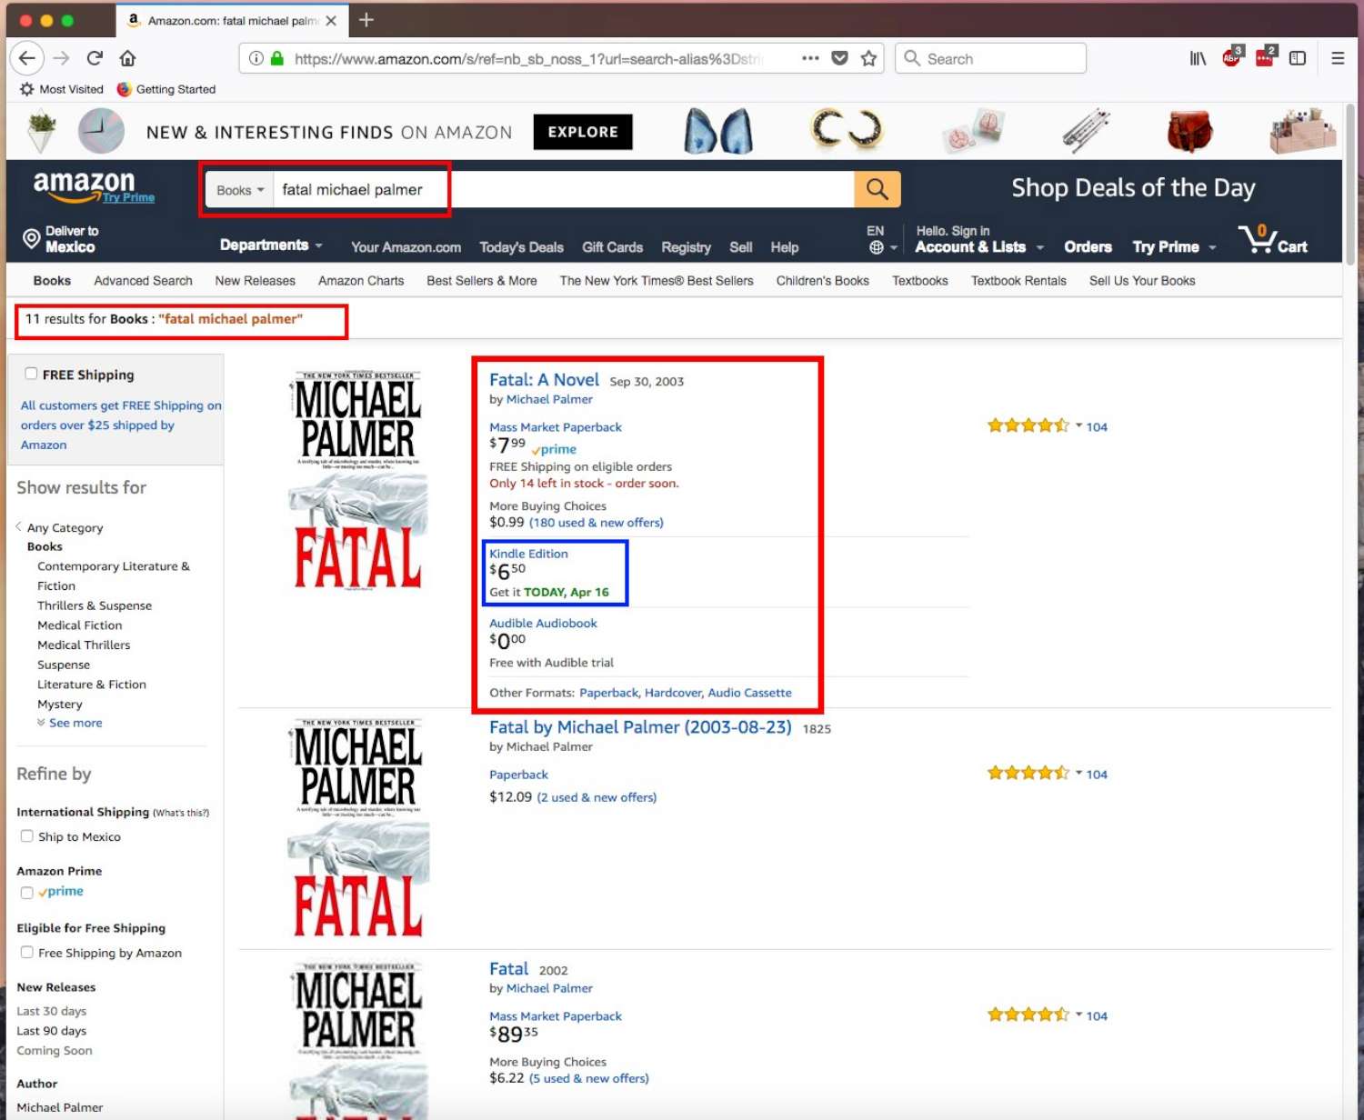Image resolution: width=1364 pixels, height=1120 pixels.
Task: Open the site information icon in URL bar
Action: coord(256,59)
